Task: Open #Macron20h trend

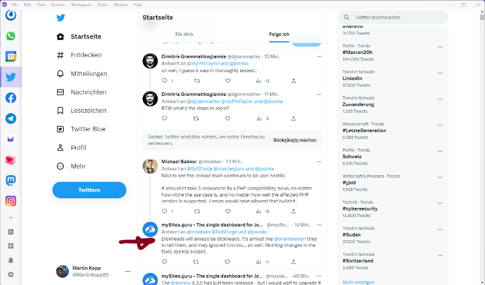Action: click(358, 52)
